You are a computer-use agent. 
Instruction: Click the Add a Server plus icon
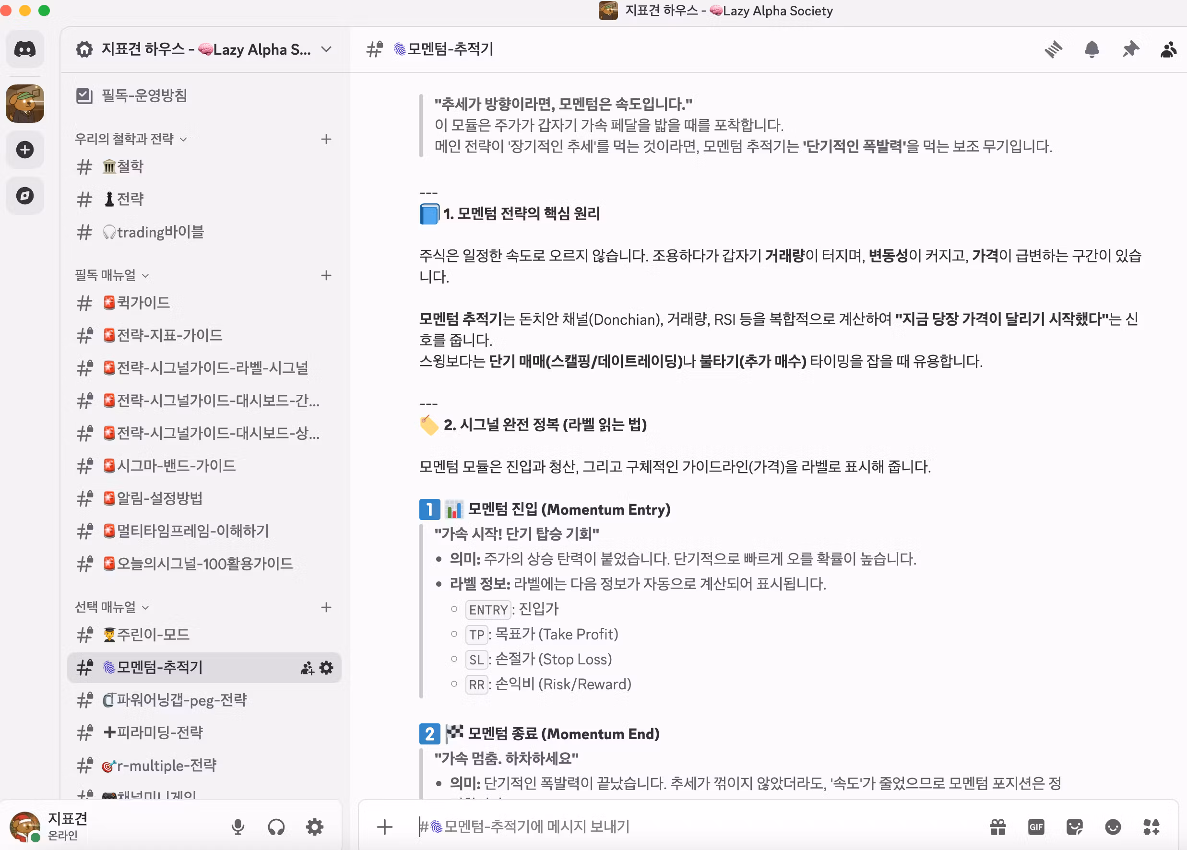(x=24, y=150)
